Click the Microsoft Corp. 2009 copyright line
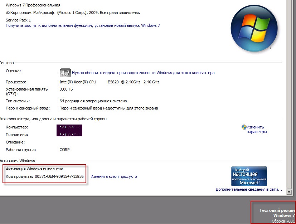 pos(73,13)
